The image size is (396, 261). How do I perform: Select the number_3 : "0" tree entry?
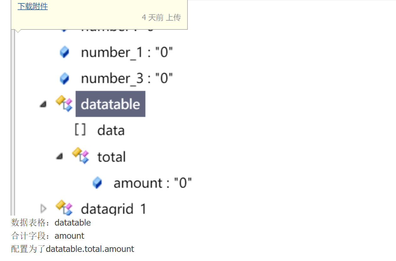pos(127,78)
